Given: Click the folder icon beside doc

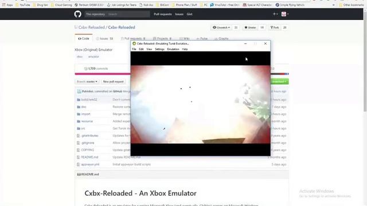Looking at the screenshot, I should click(79, 107).
